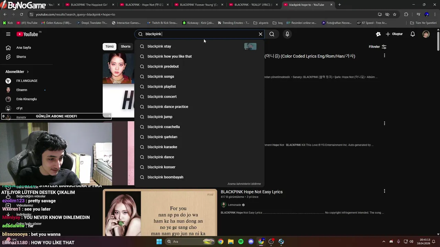The width and height of the screenshot is (440, 247).
Task: Bookmark this page with the star icon
Action: point(395,14)
